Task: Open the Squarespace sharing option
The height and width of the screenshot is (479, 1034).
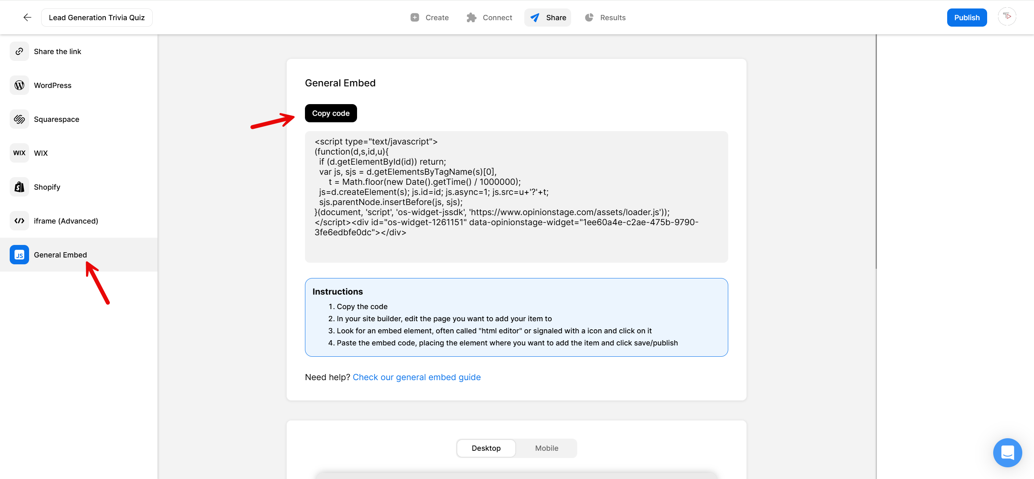Action: point(19,119)
